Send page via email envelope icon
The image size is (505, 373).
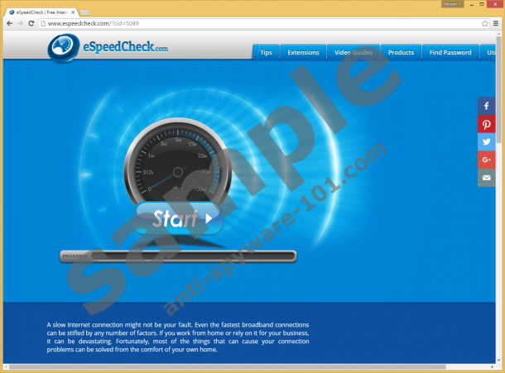click(x=487, y=177)
